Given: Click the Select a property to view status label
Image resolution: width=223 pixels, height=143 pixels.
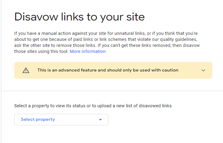Looking at the screenshot, I should [93, 106].
